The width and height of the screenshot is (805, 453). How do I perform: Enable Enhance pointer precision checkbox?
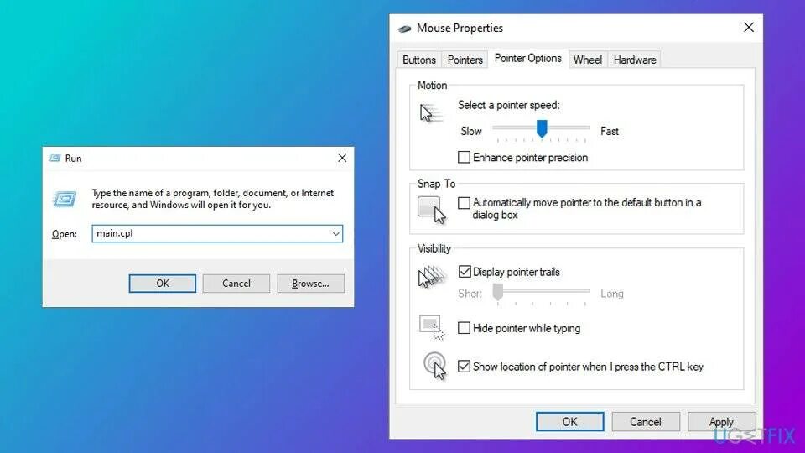point(464,157)
